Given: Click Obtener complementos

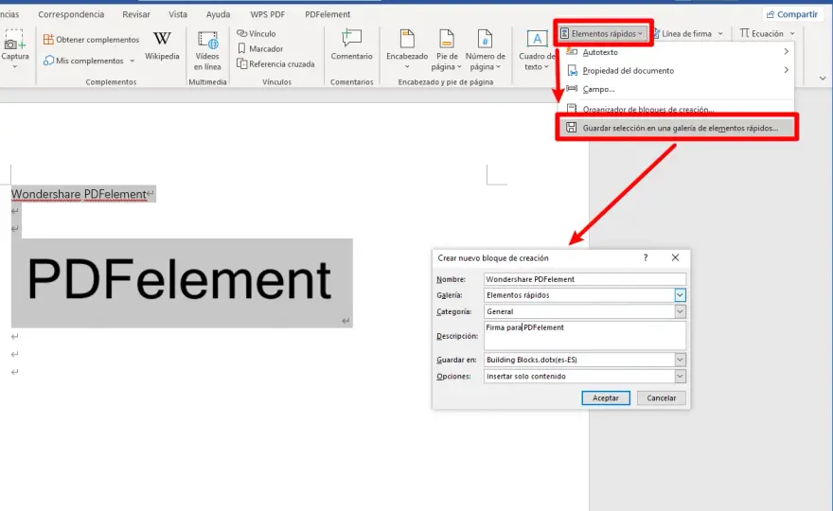Looking at the screenshot, I should [x=91, y=40].
